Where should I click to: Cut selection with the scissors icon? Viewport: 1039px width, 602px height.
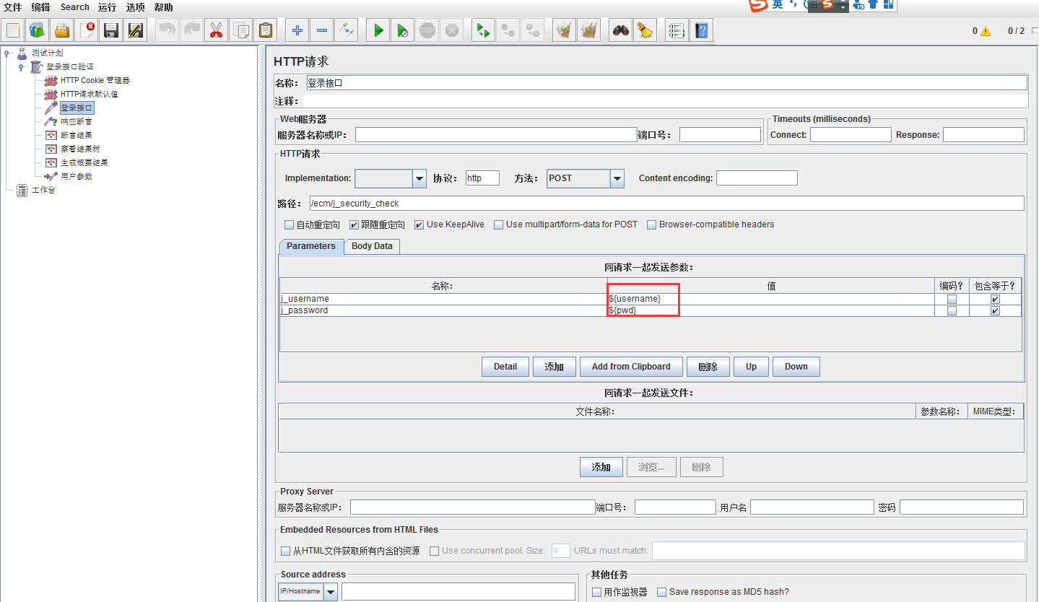coord(215,30)
